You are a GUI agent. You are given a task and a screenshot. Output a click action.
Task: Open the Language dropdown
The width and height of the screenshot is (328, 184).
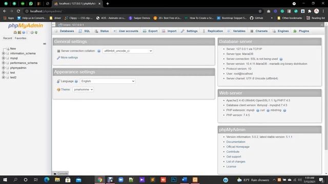(107, 81)
